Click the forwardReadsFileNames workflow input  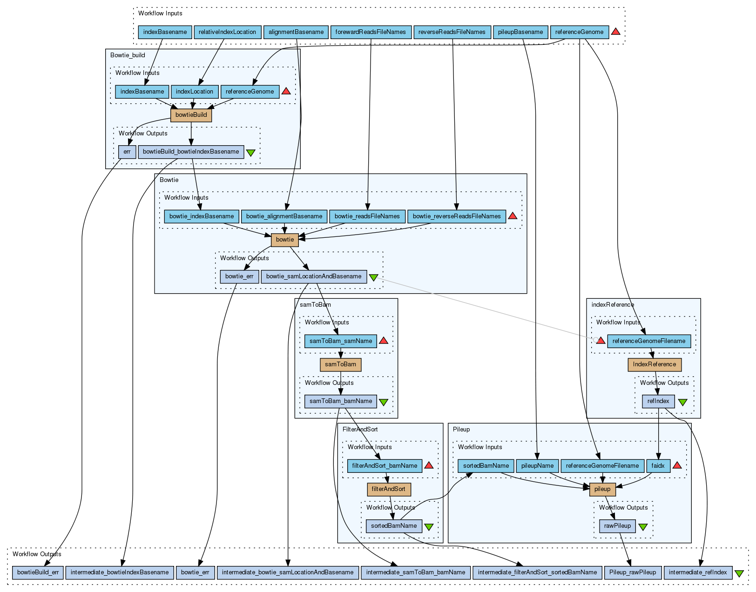pos(371,32)
